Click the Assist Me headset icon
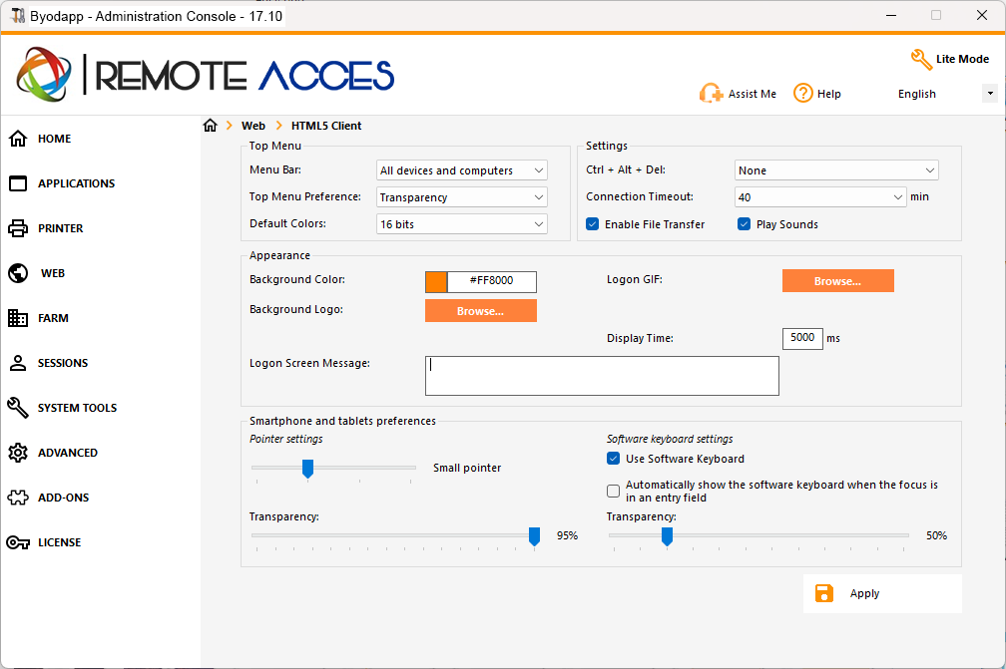This screenshot has height=669, width=1006. point(711,94)
